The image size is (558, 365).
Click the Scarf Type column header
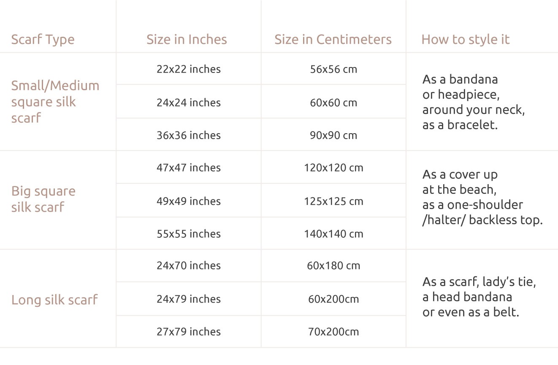click(x=43, y=40)
